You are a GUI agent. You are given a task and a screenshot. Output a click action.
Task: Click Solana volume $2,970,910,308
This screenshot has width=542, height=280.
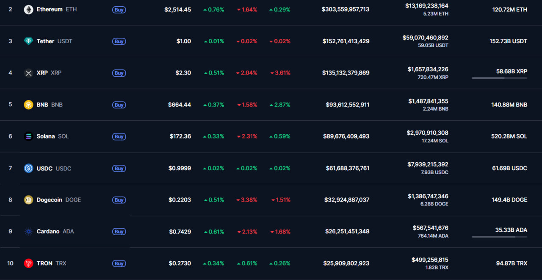pos(428,133)
